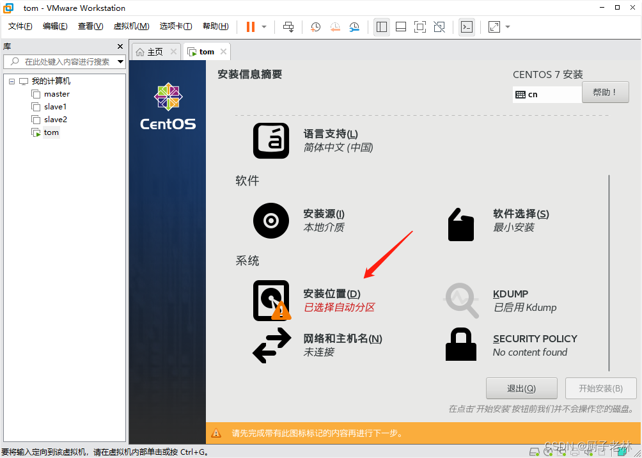Click the 开始安装(B) begin installation button
642x458 pixels.
[x=600, y=388]
